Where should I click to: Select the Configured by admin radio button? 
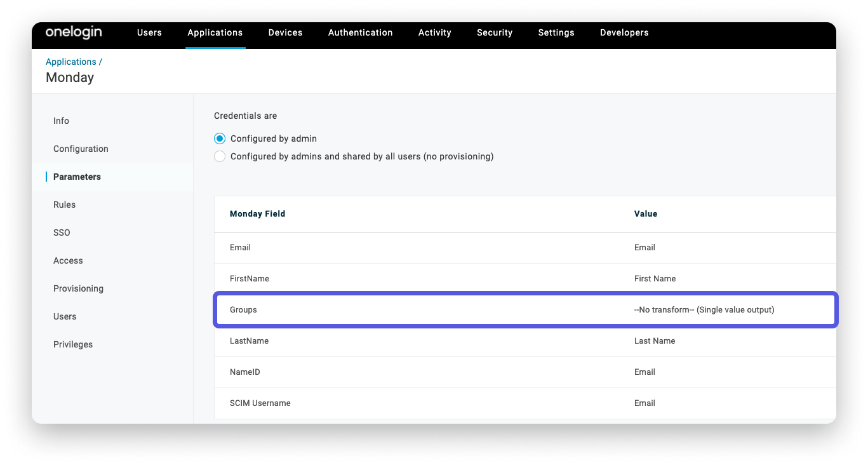220,138
